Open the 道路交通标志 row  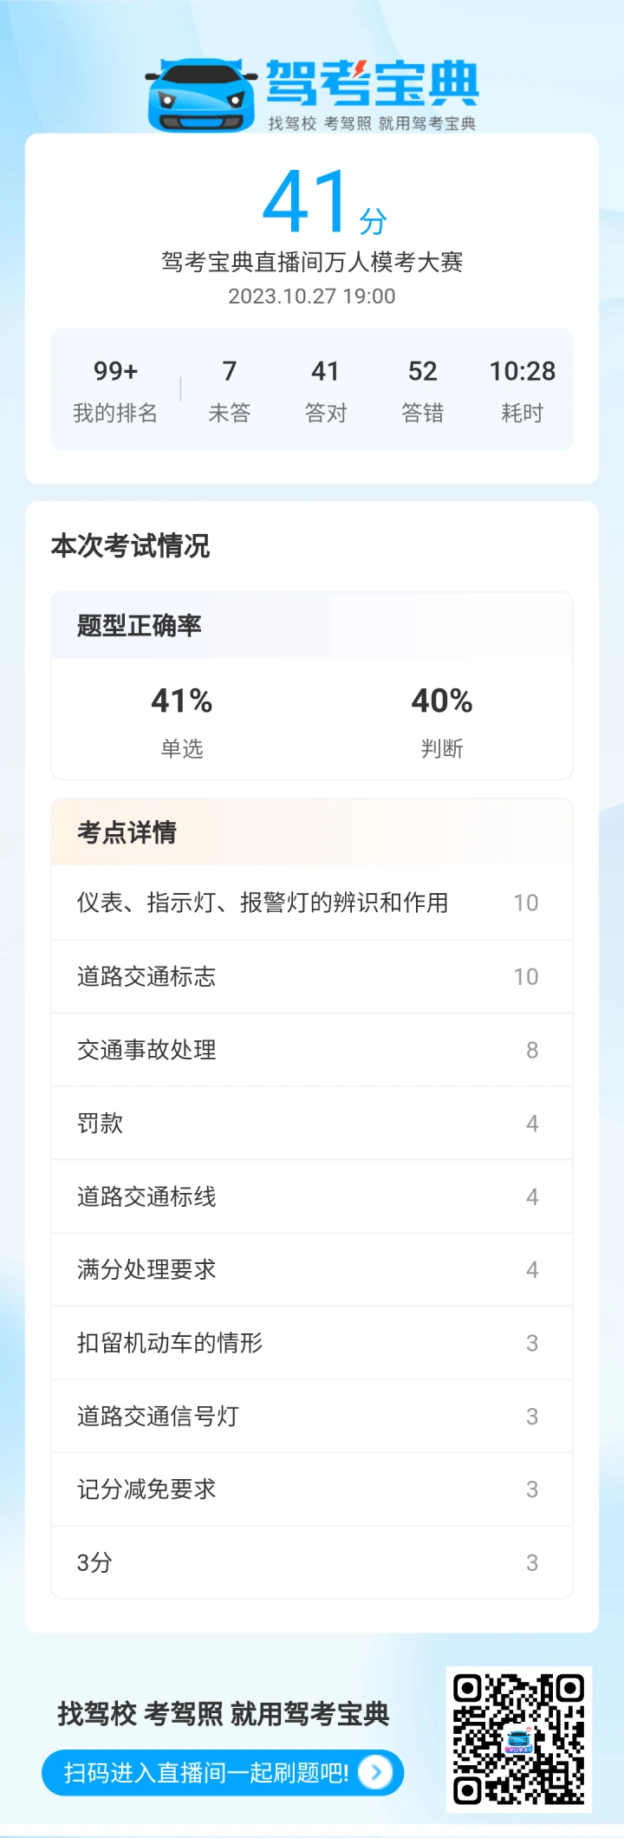[x=312, y=976]
